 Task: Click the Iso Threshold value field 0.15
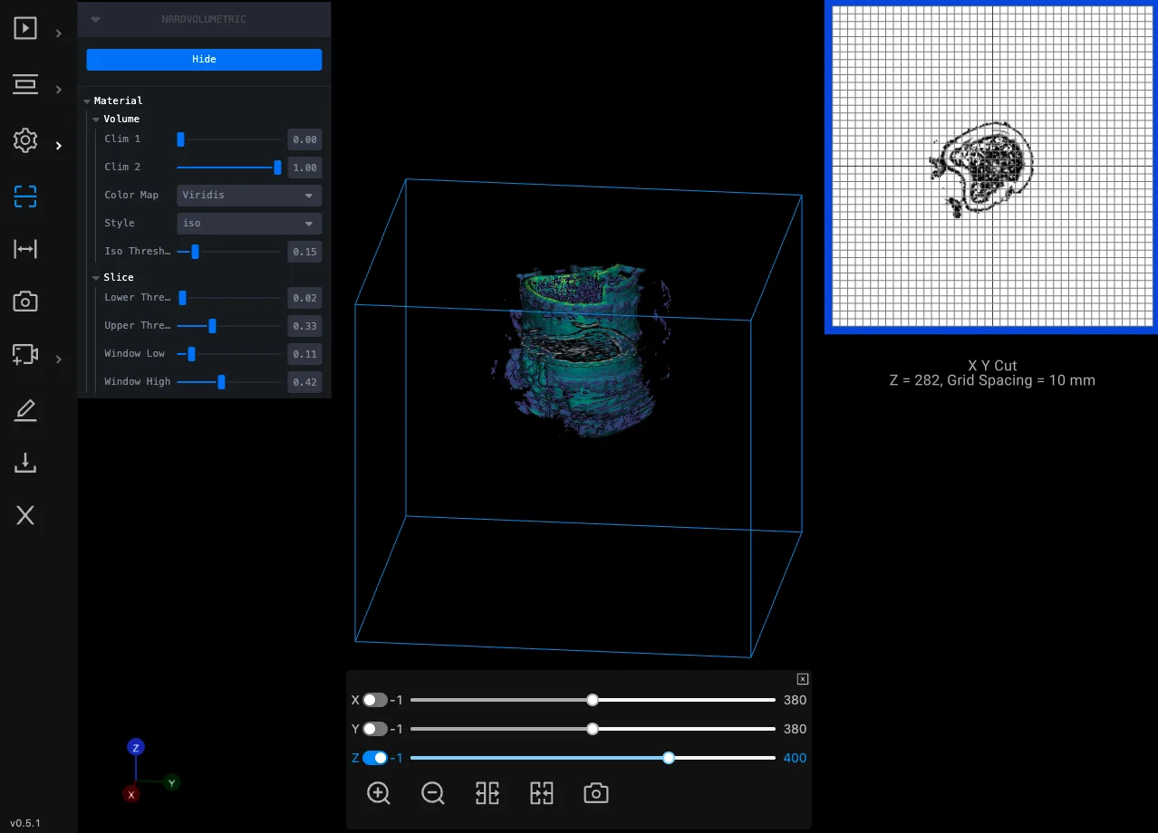pos(304,252)
